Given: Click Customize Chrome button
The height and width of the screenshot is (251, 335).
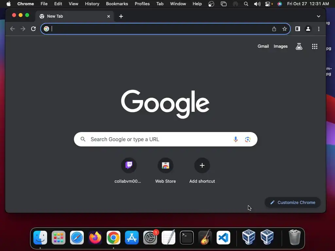Looking at the screenshot, I should tap(293, 203).
